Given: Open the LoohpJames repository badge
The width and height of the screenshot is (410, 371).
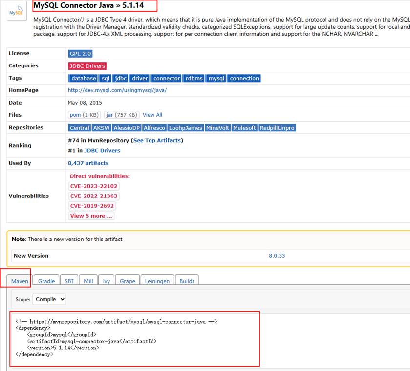Looking at the screenshot, I should click(x=186, y=128).
